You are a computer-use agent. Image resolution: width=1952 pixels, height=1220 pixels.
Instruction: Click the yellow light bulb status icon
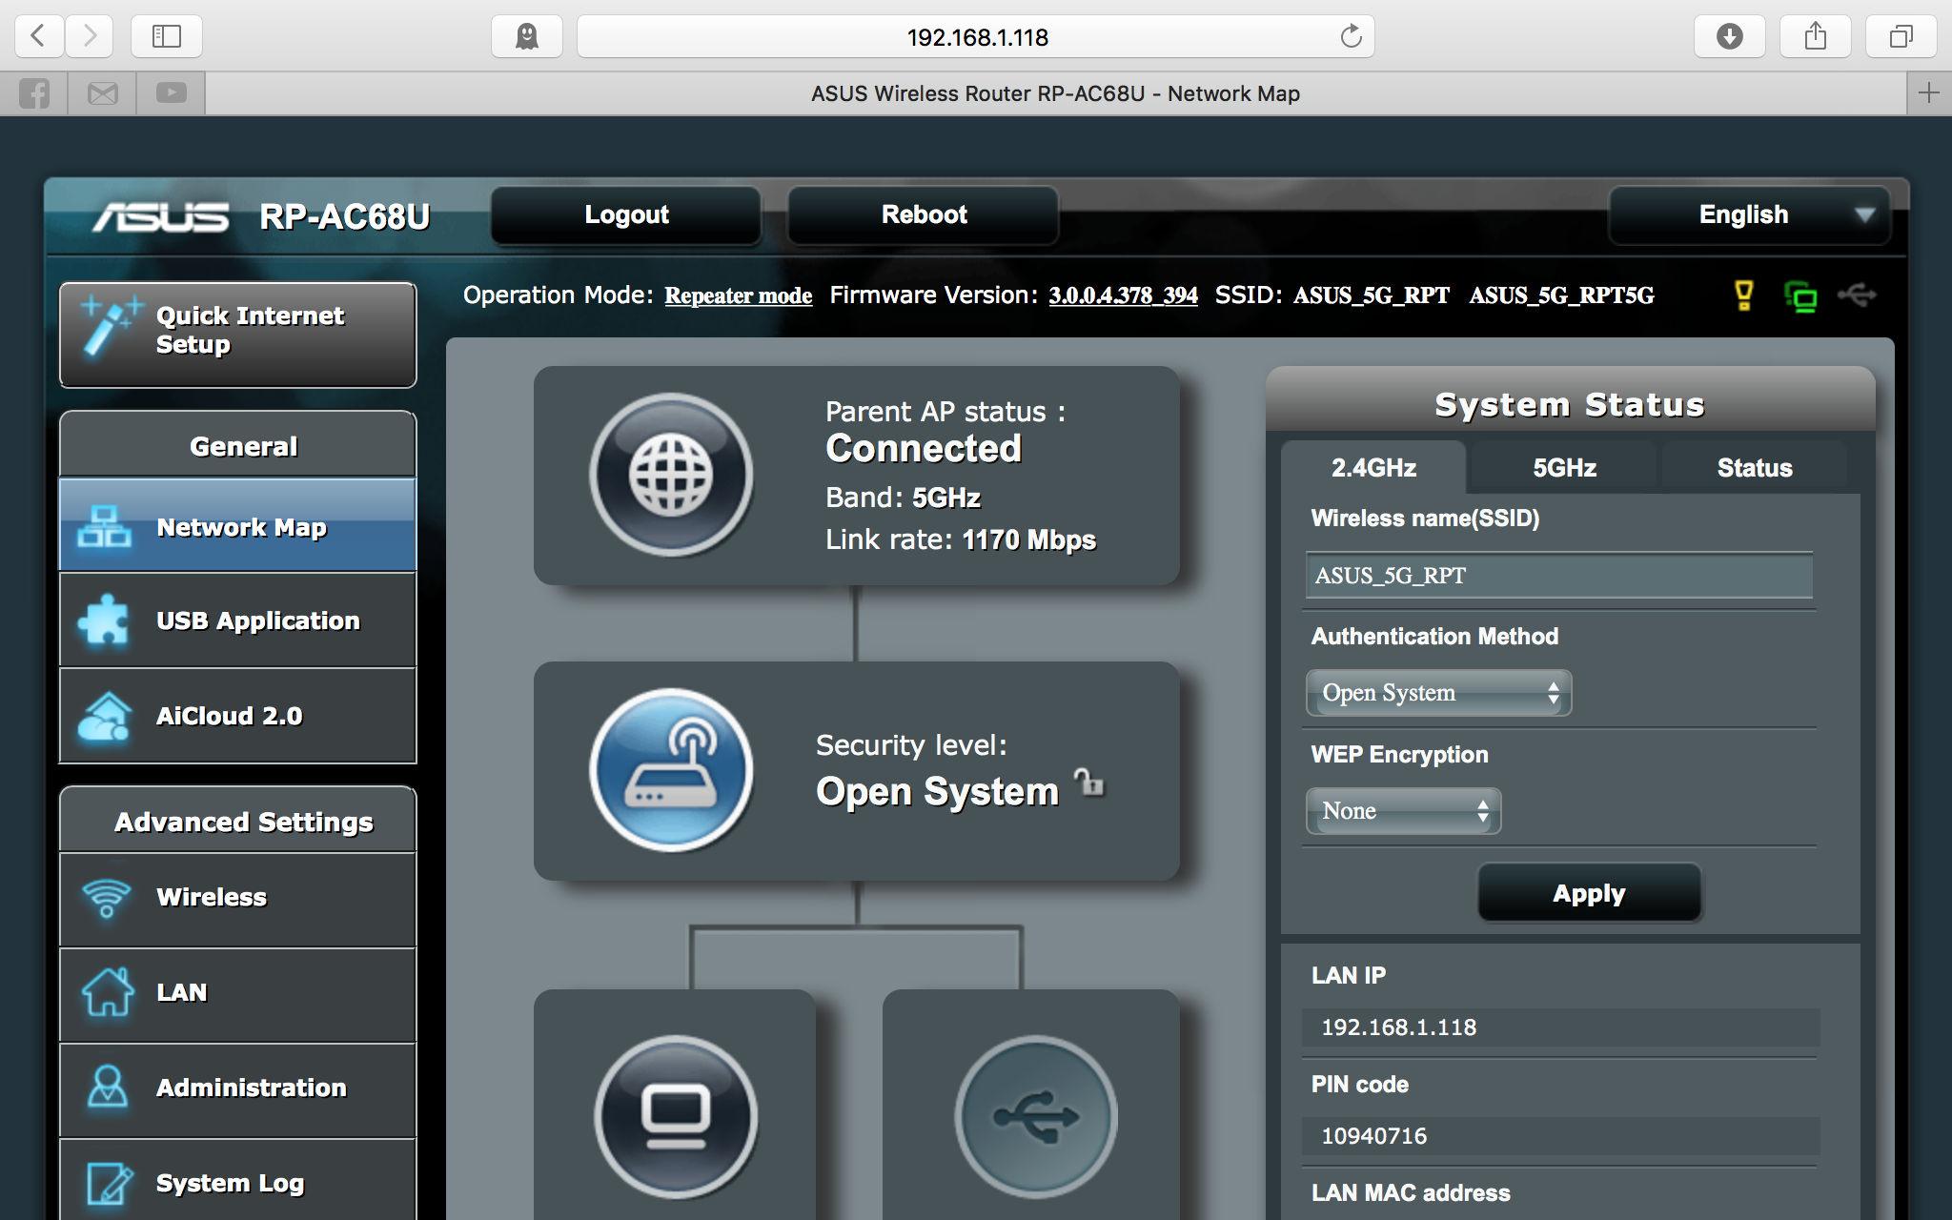click(x=1743, y=295)
